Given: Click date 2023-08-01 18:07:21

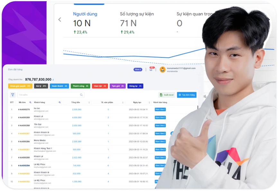Looking at the screenshot, I should point(138,173).
